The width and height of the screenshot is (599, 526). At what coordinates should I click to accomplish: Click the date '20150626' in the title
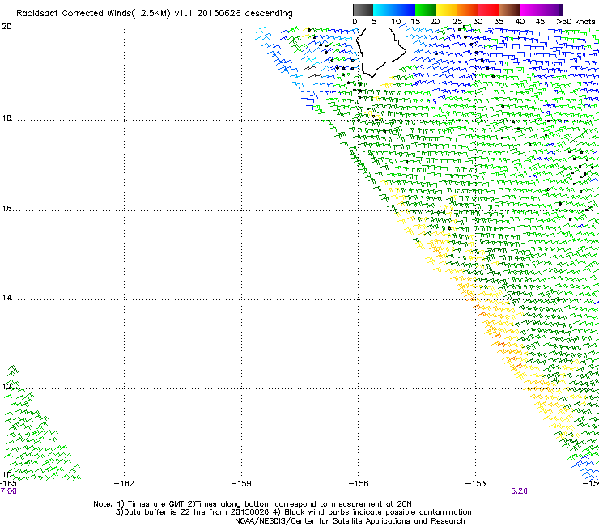[219, 13]
